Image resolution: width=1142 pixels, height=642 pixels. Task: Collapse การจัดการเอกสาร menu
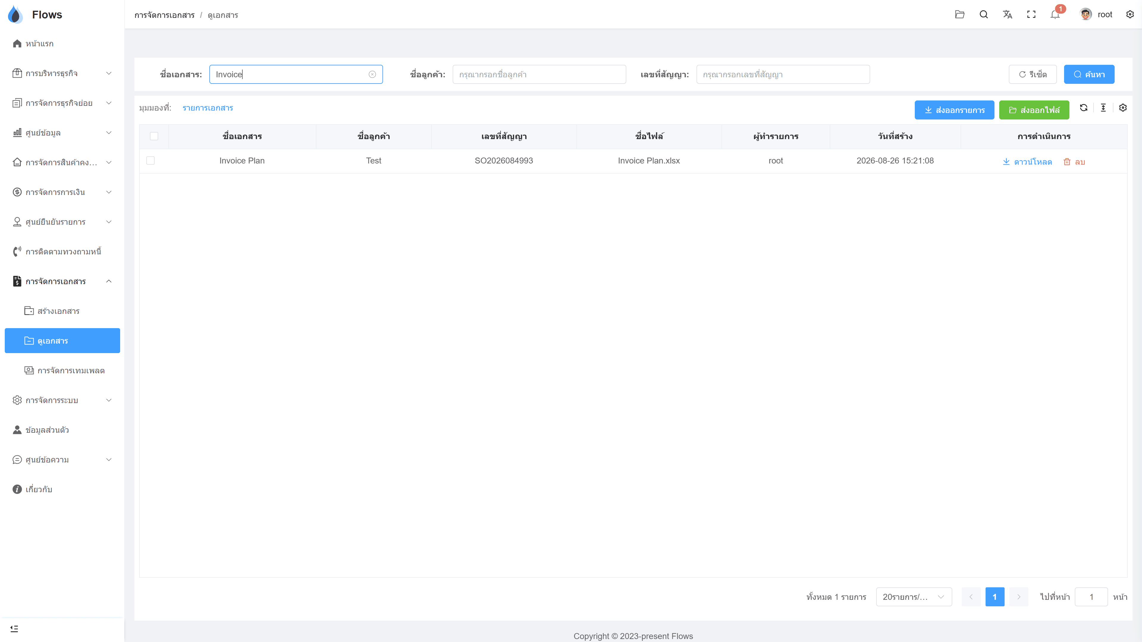tap(62, 281)
